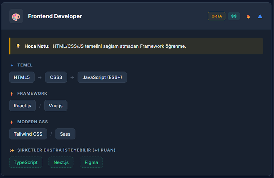Screen dimensions: 274x178
Task: Click the arrow between HTML5 and CSS3
Action: (40, 77)
